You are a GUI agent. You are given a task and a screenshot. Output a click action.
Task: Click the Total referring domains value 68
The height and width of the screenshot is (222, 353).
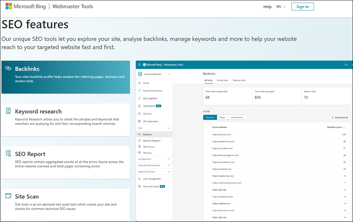(207, 97)
